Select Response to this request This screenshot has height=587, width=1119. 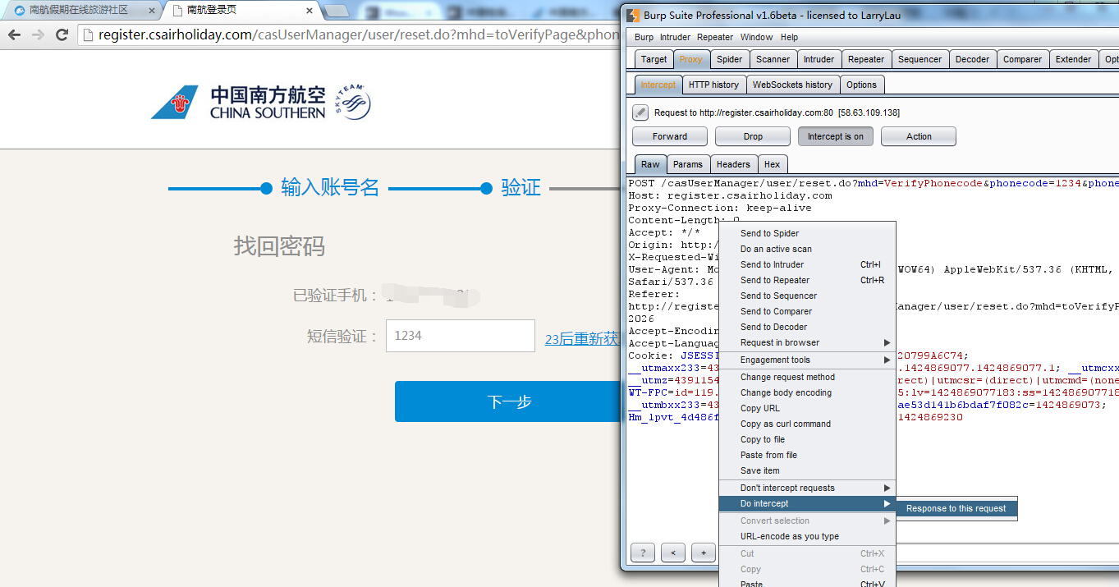click(x=956, y=508)
